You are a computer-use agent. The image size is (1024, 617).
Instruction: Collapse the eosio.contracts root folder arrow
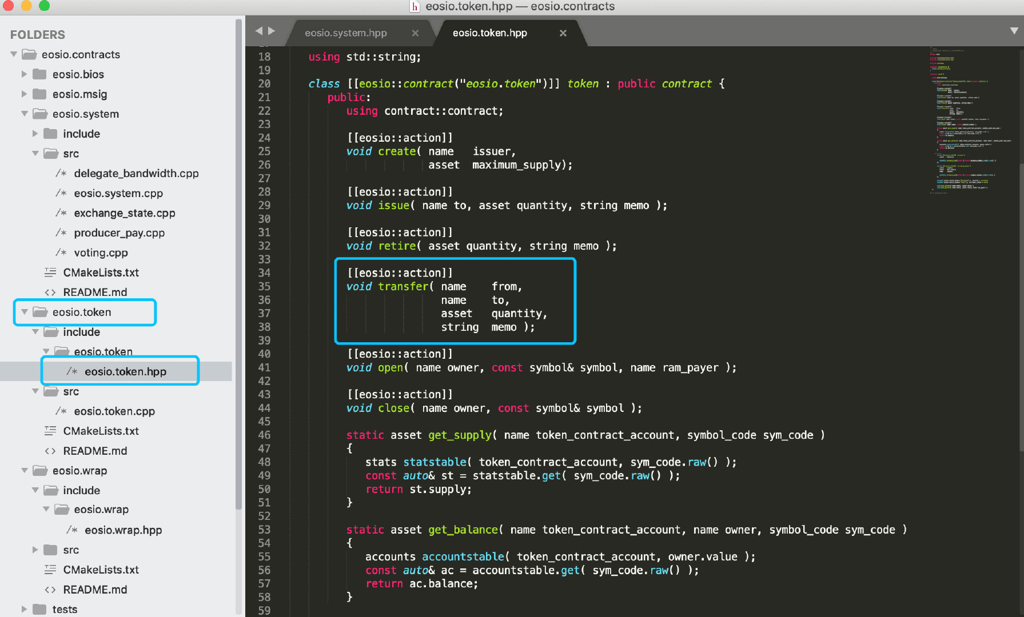coord(14,54)
